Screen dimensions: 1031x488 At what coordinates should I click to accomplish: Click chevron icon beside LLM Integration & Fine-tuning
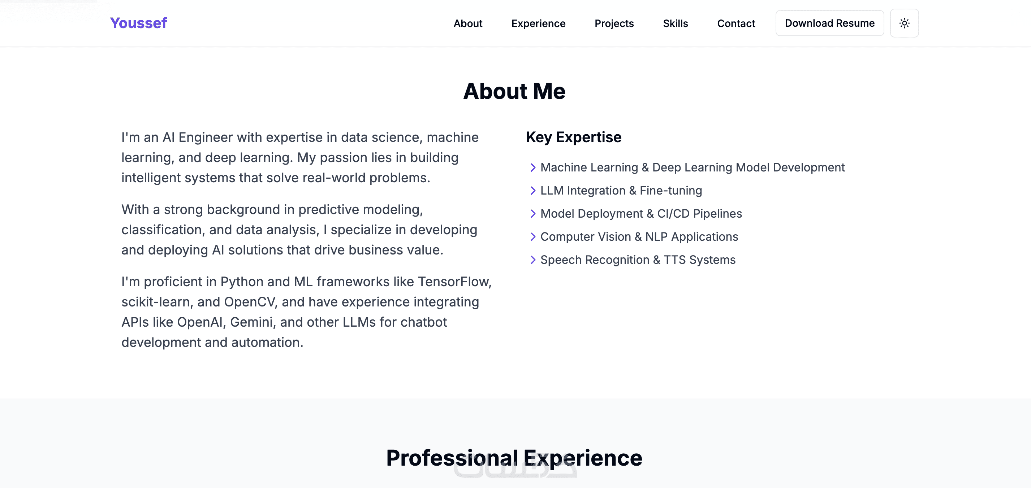point(532,191)
